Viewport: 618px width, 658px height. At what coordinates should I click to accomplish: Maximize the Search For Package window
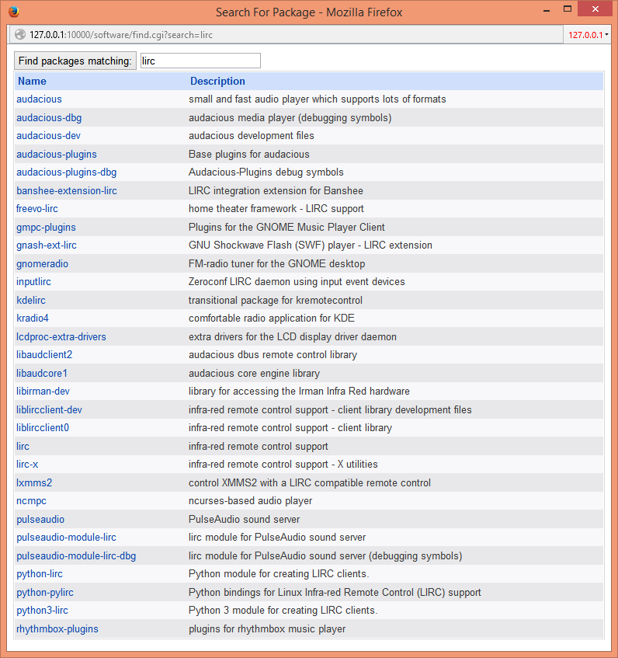[568, 9]
